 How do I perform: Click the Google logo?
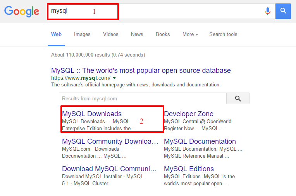tap(22, 11)
